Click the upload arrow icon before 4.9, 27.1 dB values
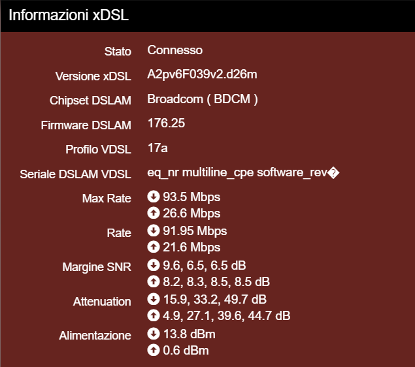The width and height of the screenshot is (415, 367). [x=154, y=316]
